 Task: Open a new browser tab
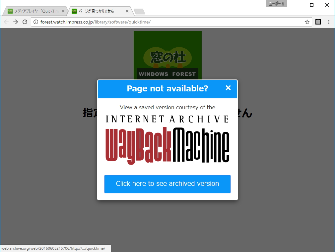[x=139, y=11]
